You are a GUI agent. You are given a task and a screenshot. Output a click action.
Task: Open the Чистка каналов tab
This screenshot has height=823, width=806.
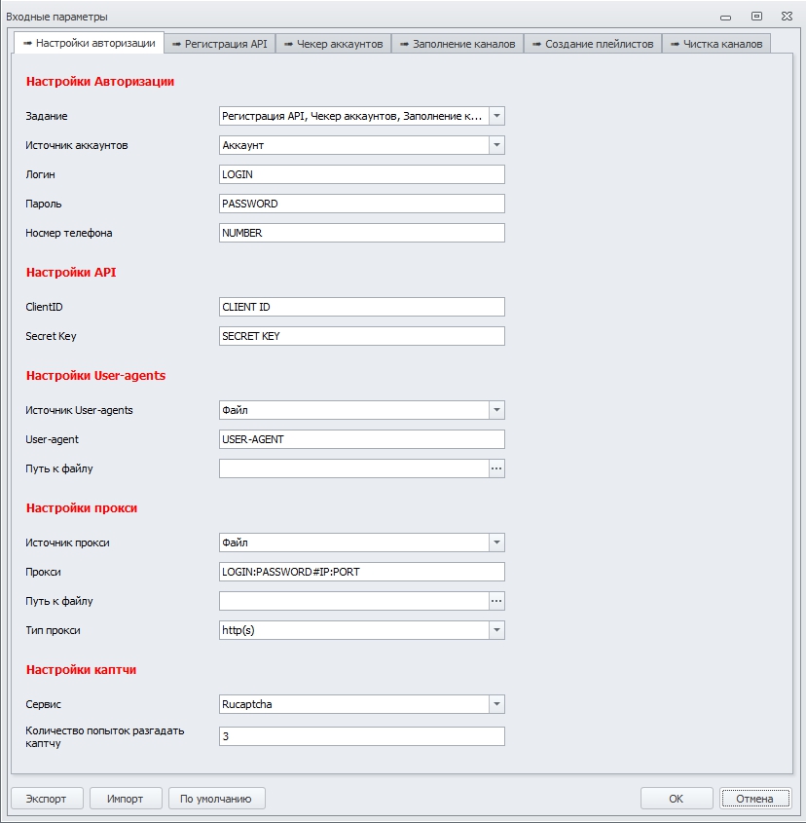(716, 44)
